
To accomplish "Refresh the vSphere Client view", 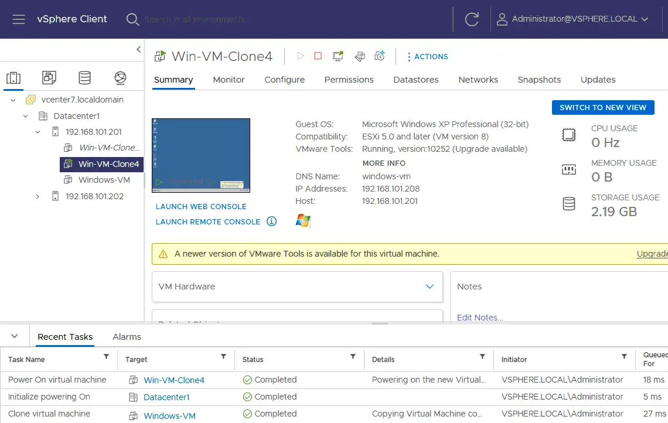I will [472, 19].
